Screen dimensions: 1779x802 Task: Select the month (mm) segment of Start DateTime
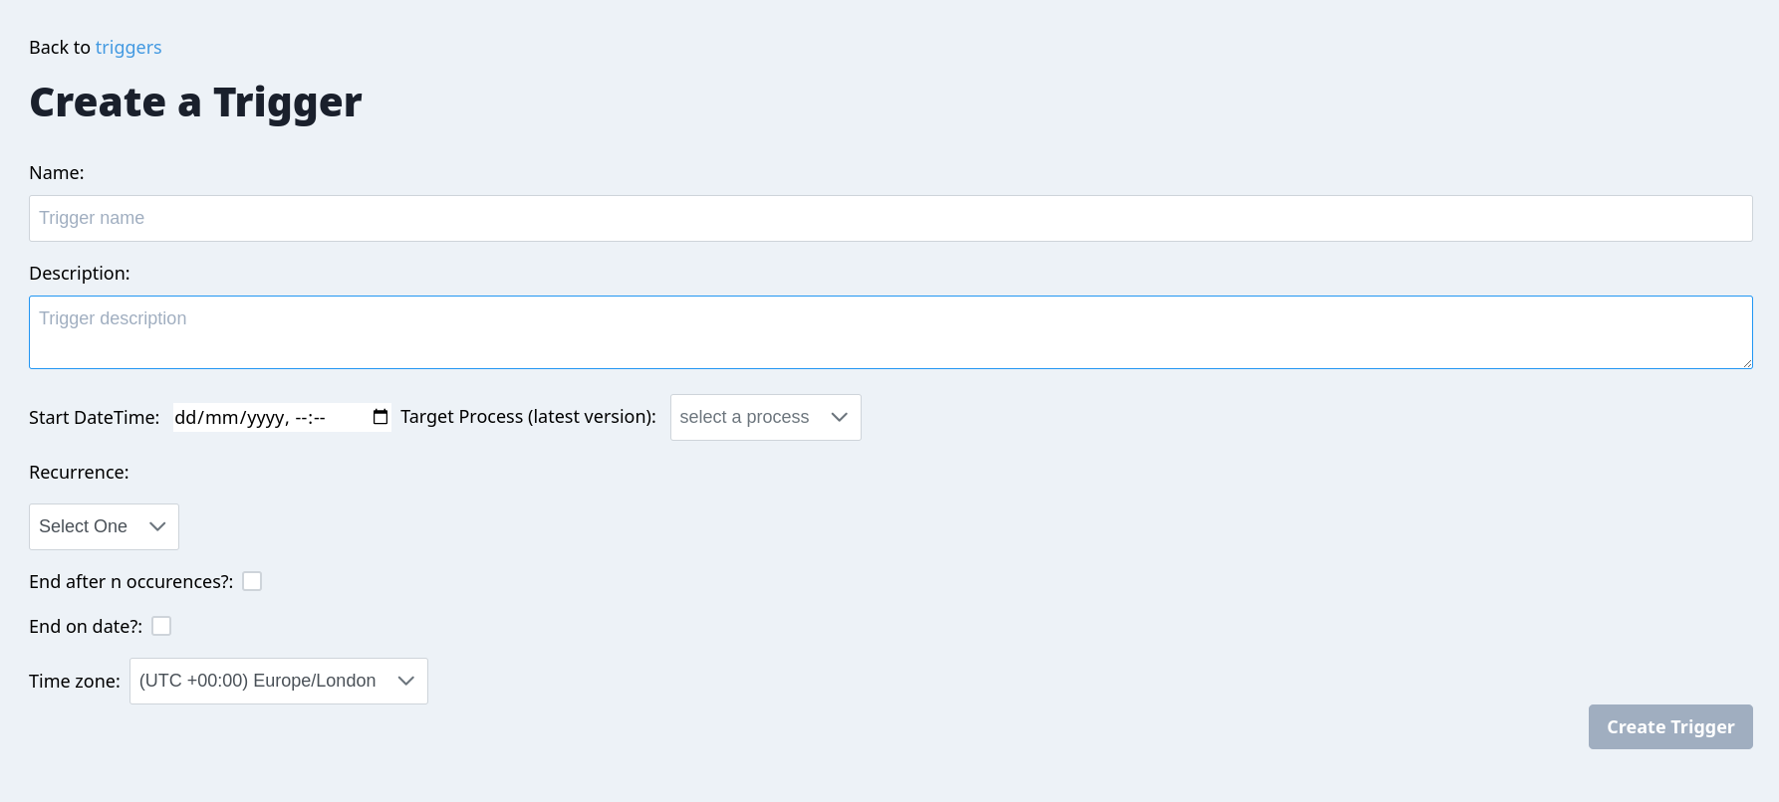coord(222,418)
